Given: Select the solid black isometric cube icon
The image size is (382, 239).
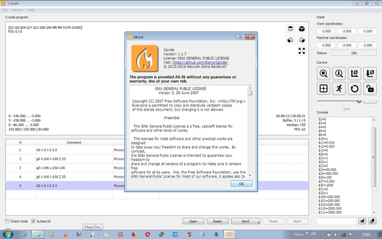Looking at the screenshot, I should click(x=302, y=29).
